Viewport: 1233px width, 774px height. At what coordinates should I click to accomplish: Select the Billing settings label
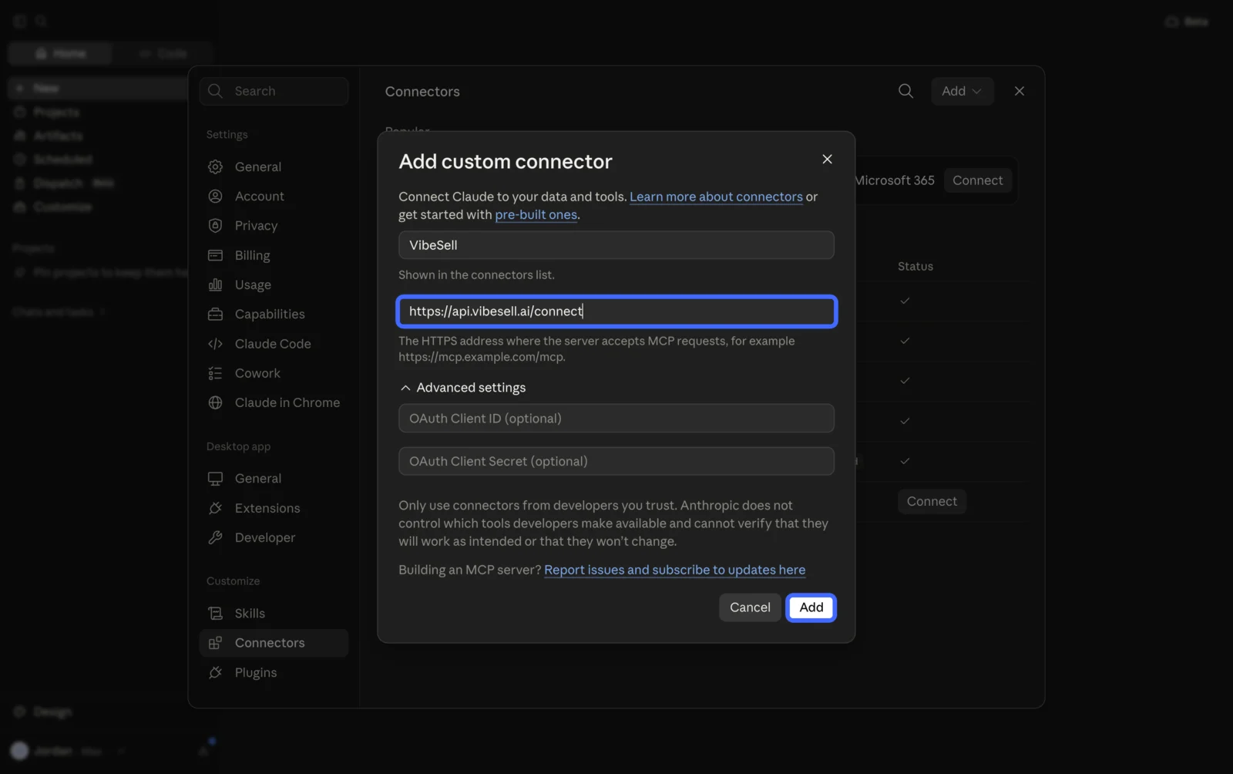[x=252, y=255]
